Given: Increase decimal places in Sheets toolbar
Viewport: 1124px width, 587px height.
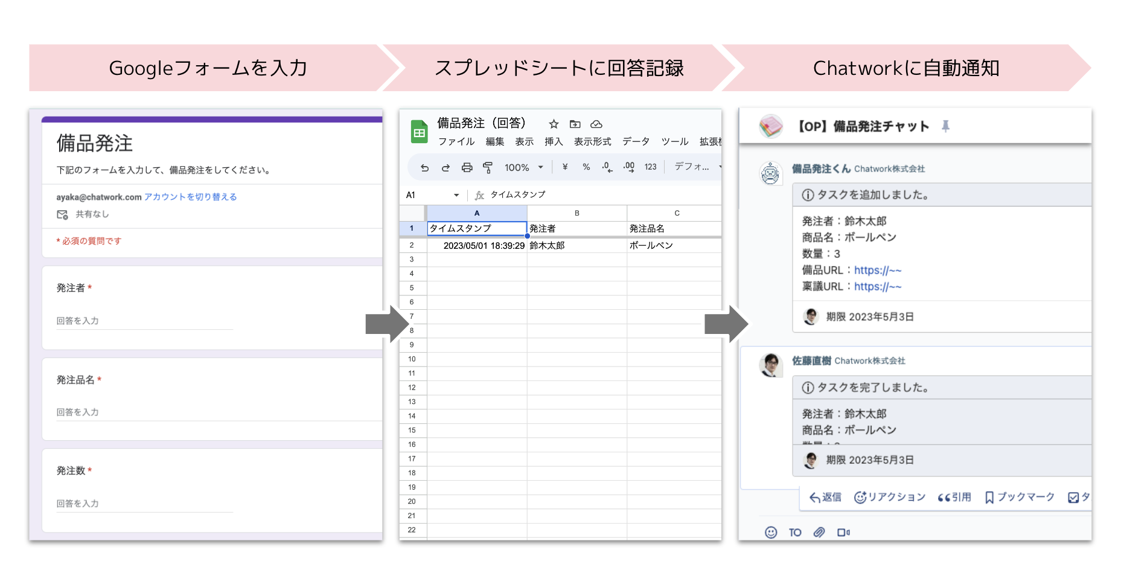Looking at the screenshot, I should 629,167.
